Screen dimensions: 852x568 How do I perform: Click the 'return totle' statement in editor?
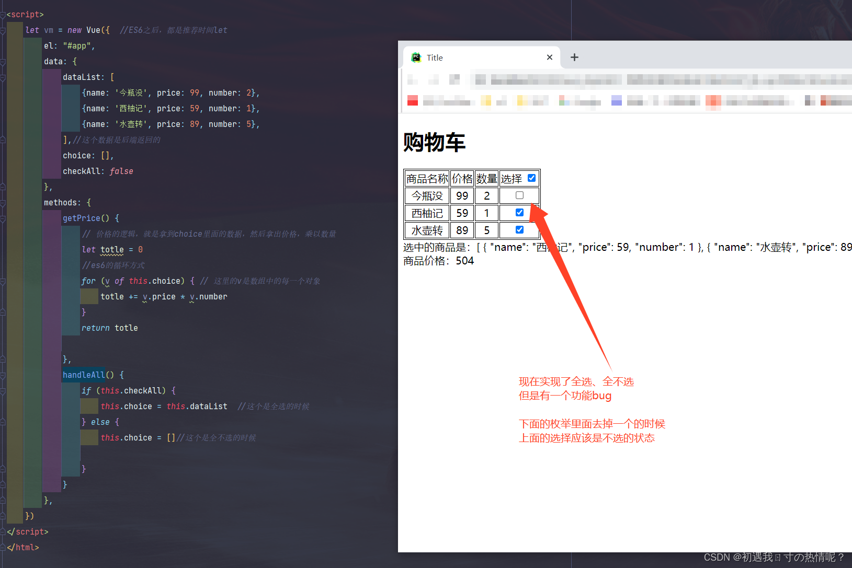[110, 328]
